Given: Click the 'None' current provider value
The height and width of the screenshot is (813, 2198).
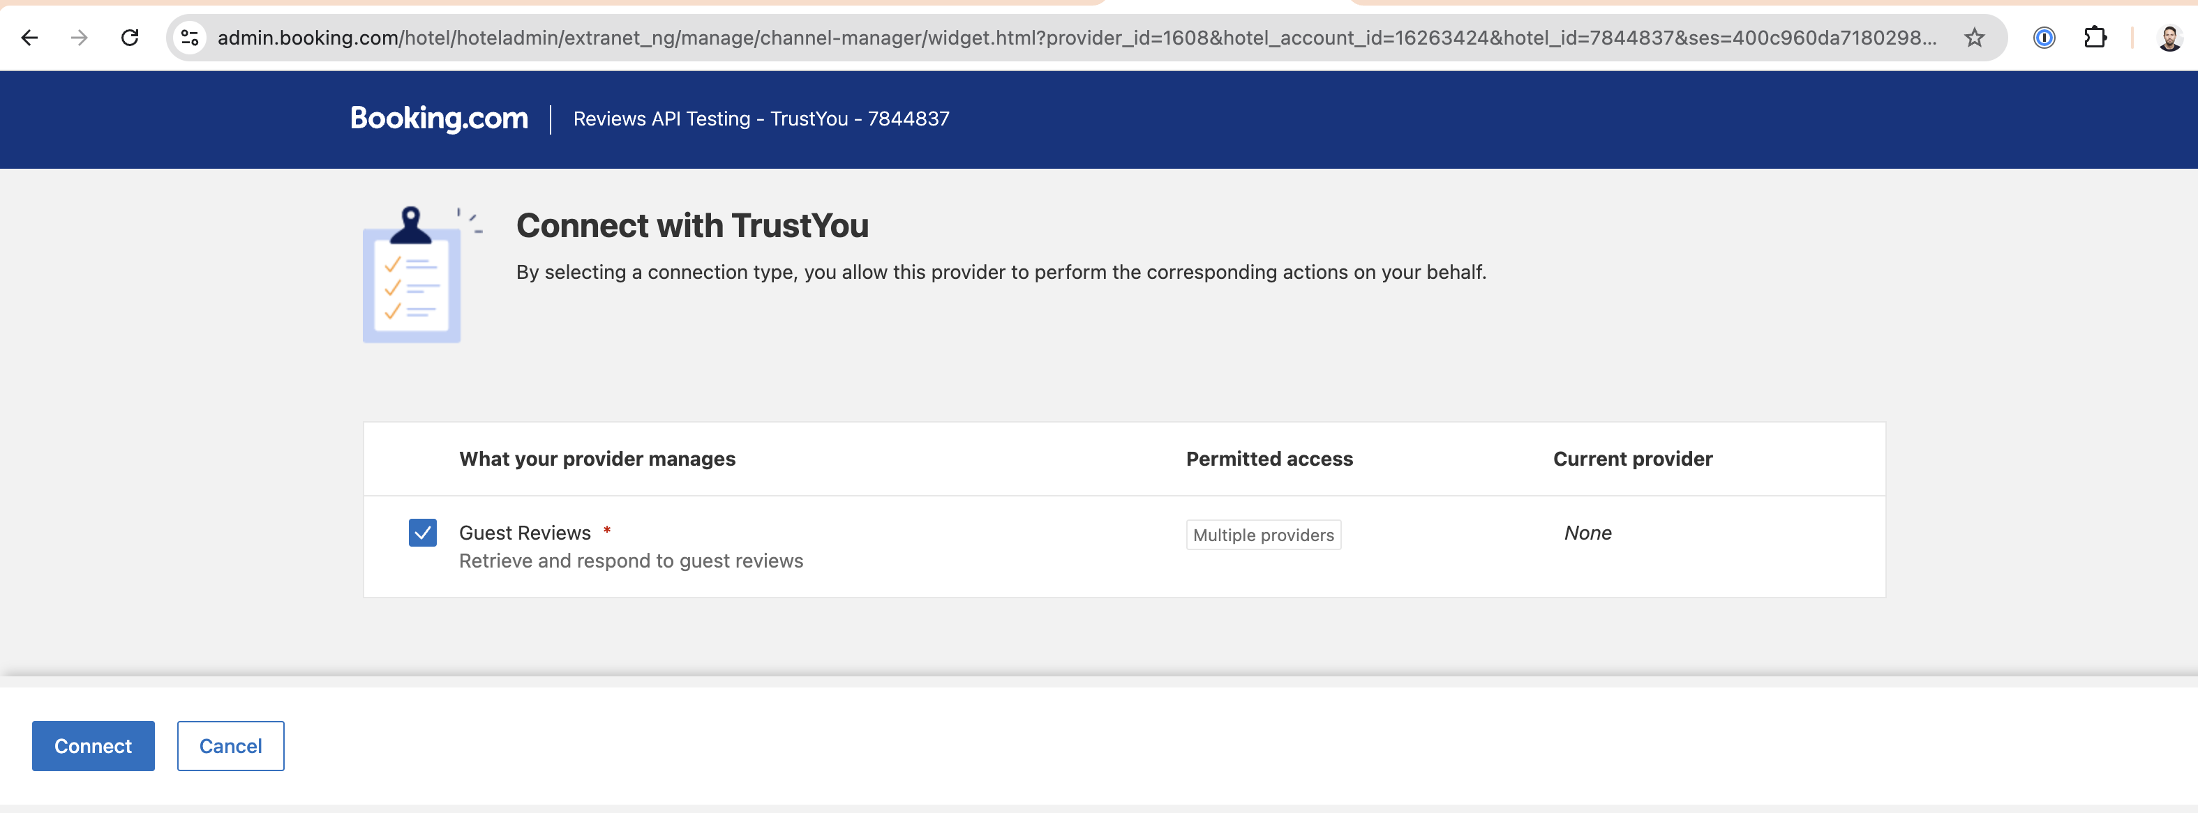Looking at the screenshot, I should tap(1587, 533).
